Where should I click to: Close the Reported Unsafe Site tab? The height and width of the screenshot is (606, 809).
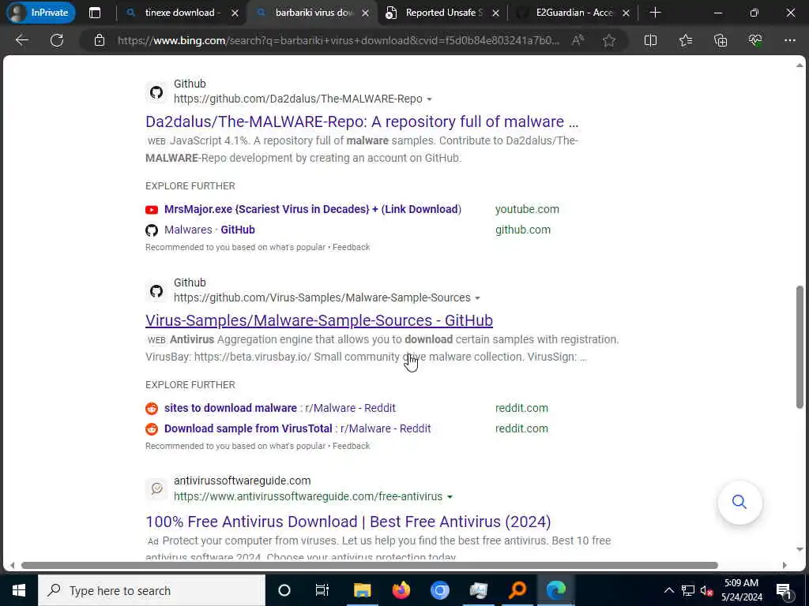coord(495,13)
